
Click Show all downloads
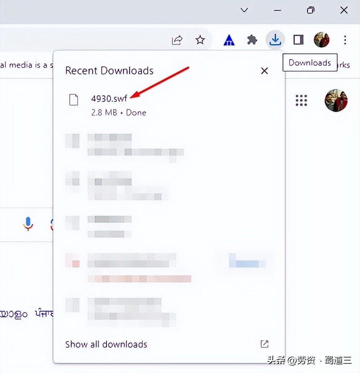pos(106,344)
